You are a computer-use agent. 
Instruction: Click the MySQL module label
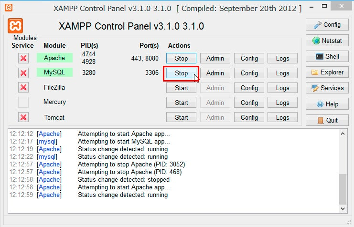[54, 72]
